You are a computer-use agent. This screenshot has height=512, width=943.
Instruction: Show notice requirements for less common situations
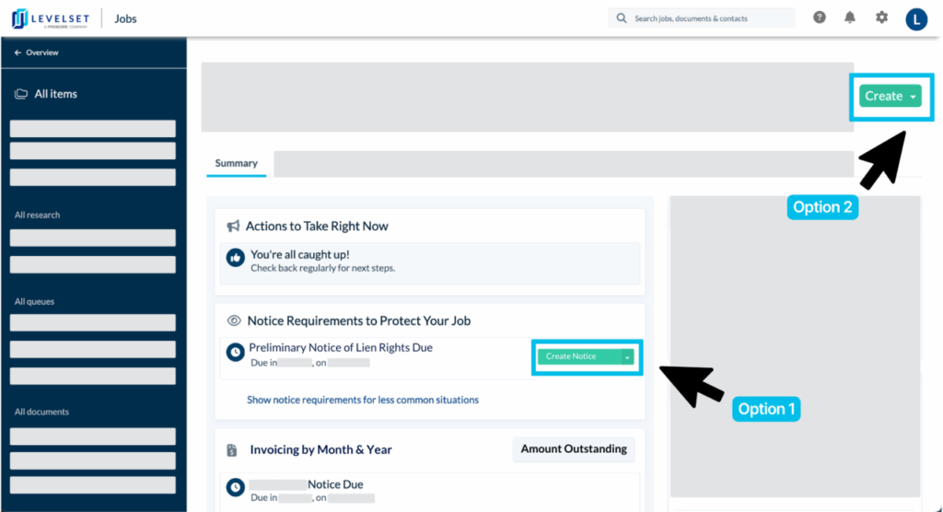pos(362,400)
